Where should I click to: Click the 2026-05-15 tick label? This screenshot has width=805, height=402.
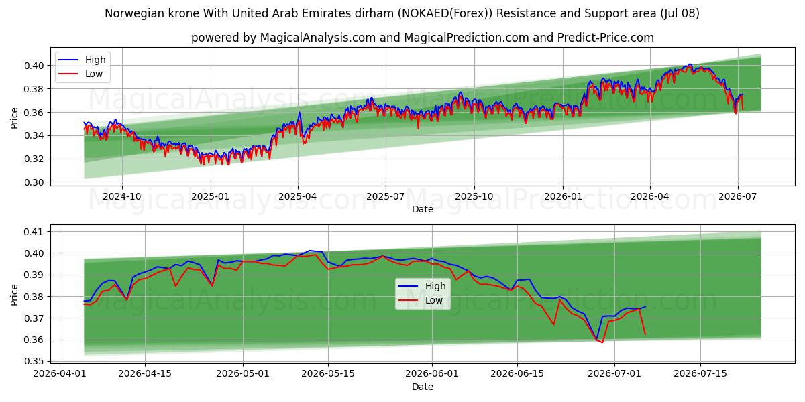pos(328,374)
